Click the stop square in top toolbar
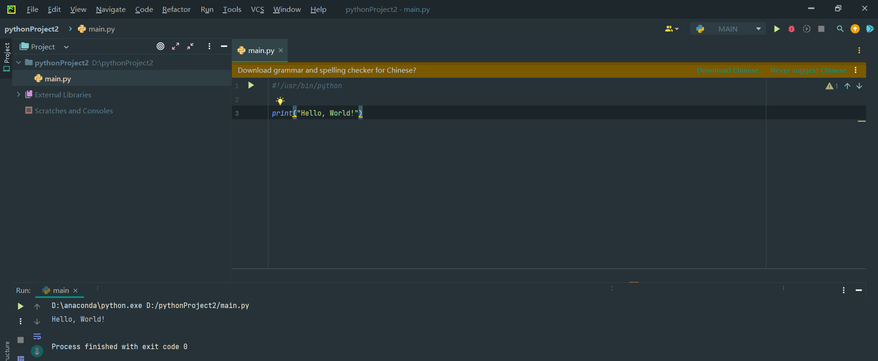Image resolution: width=878 pixels, height=361 pixels. [x=821, y=29]
